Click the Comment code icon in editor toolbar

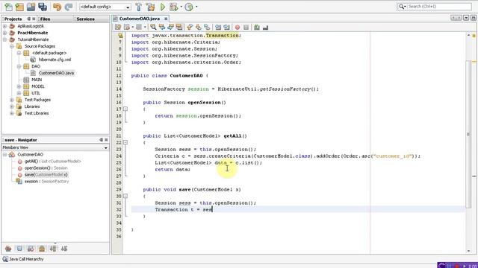tap(257, 28)
